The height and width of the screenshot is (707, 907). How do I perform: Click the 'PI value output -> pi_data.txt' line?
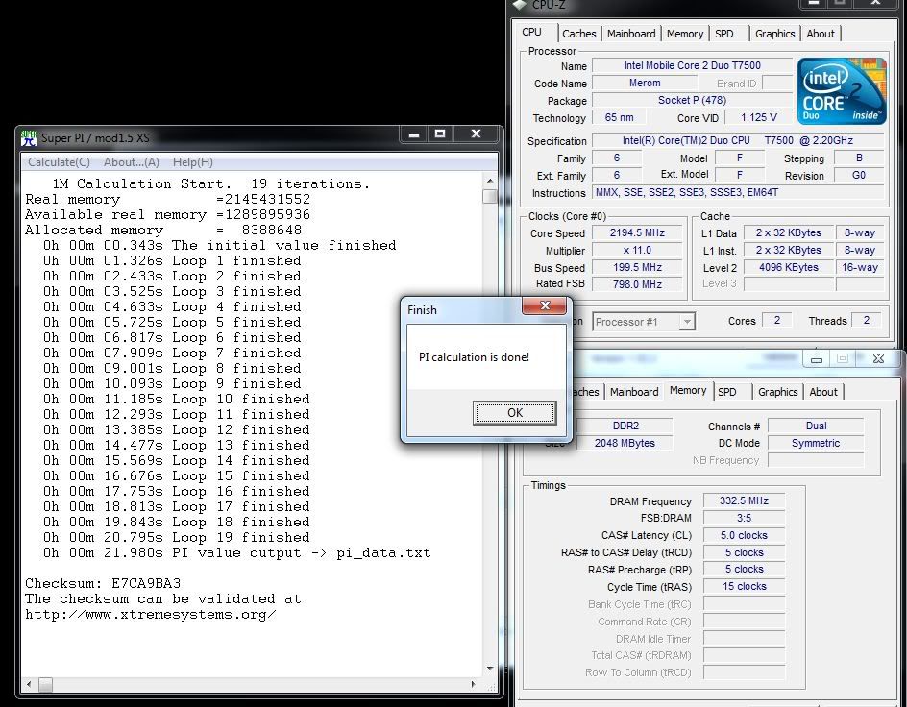click(x=236, y=553)
